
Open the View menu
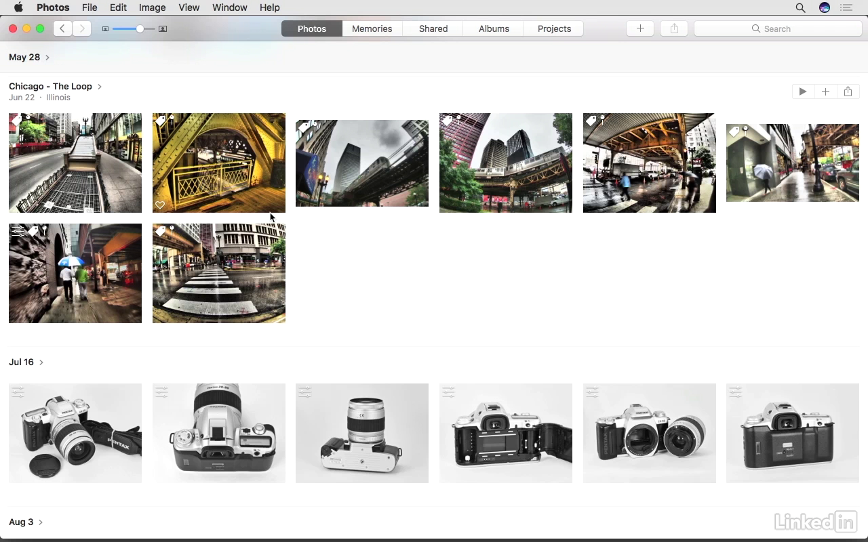point(189,7)
